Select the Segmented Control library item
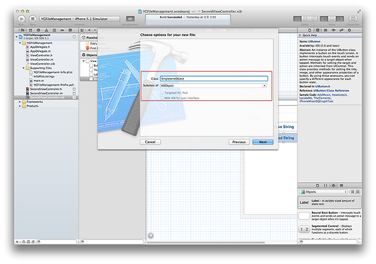The height and width of the screenshot is (264, 376). (x=330, y=229)
